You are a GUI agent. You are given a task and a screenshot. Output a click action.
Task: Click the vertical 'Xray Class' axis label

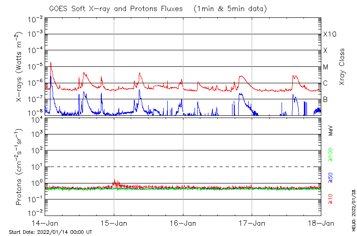[x=342, y=67]
